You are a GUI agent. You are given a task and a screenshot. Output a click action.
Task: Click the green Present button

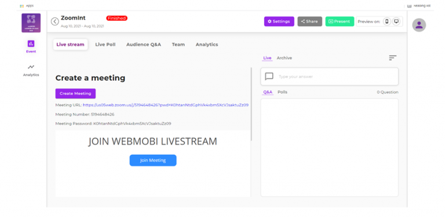click(340, 21)
